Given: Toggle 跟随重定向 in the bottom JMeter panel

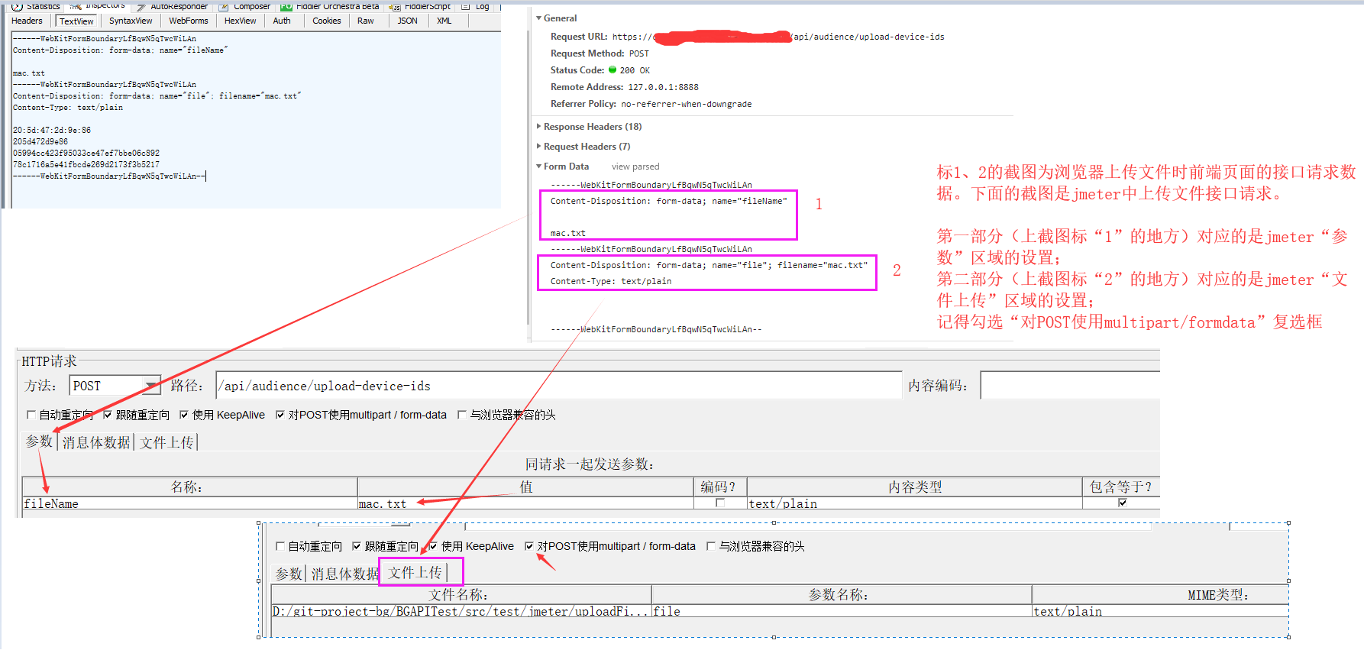Looking at the screenshot, I should pos(357,546).
